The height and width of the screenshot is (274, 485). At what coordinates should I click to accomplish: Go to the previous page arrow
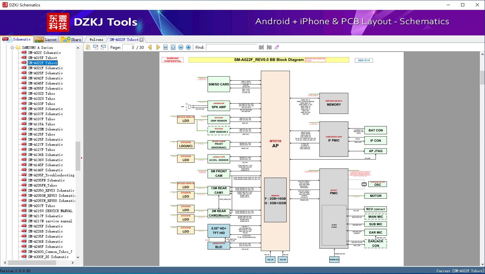tap(150, 47)
